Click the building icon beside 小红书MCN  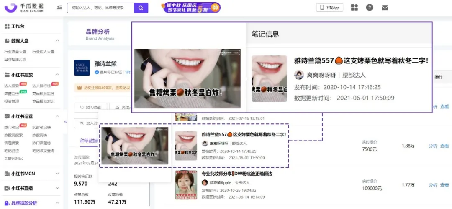tap(7, 174)
